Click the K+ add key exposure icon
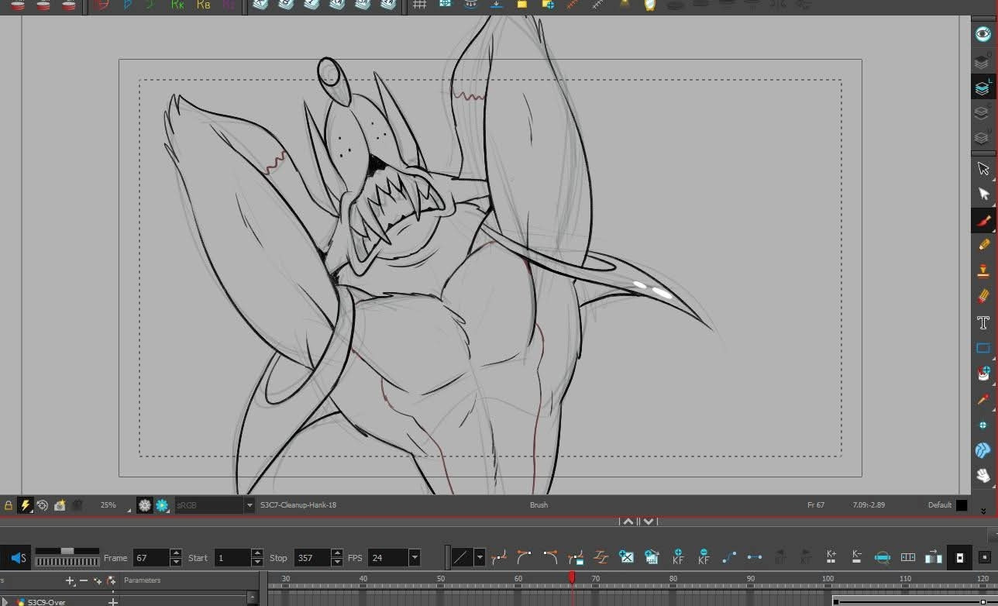The height and width of the screenshot is (606, 998). tap(831, 556)
